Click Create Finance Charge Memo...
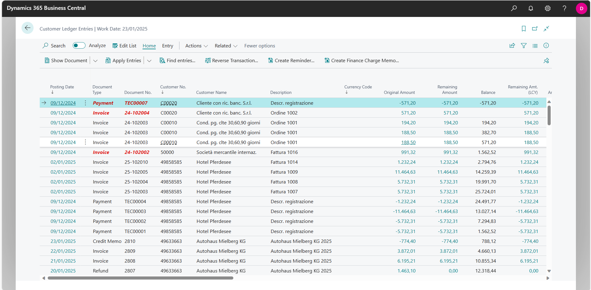This screenshot has height=290, width=591. click(x=362, y=61)
